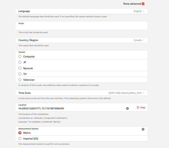Open the Time Zone chevron

[x=144, y=93]
